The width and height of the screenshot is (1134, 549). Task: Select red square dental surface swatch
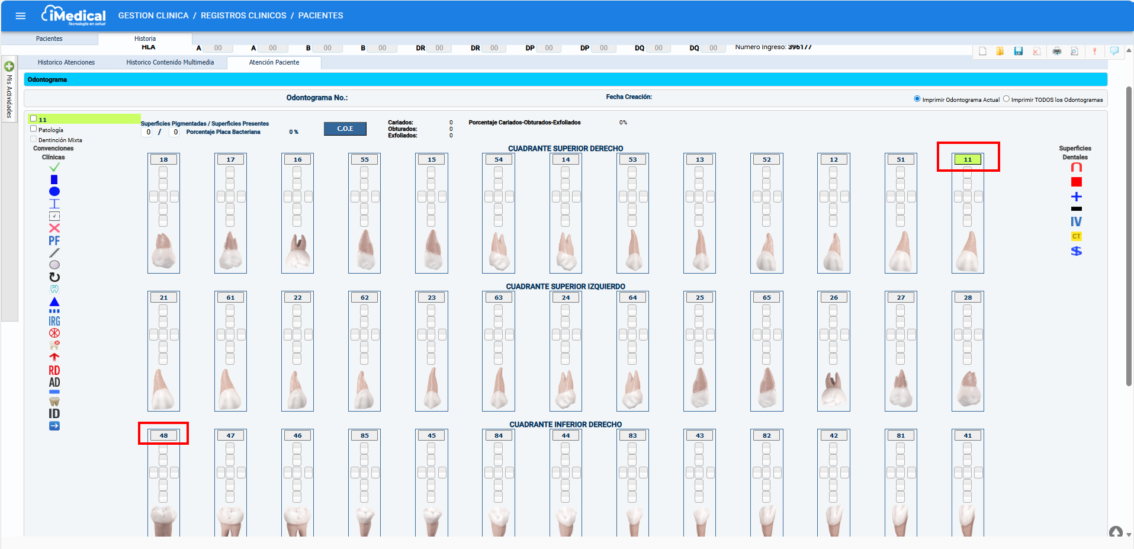point(1076,182)
